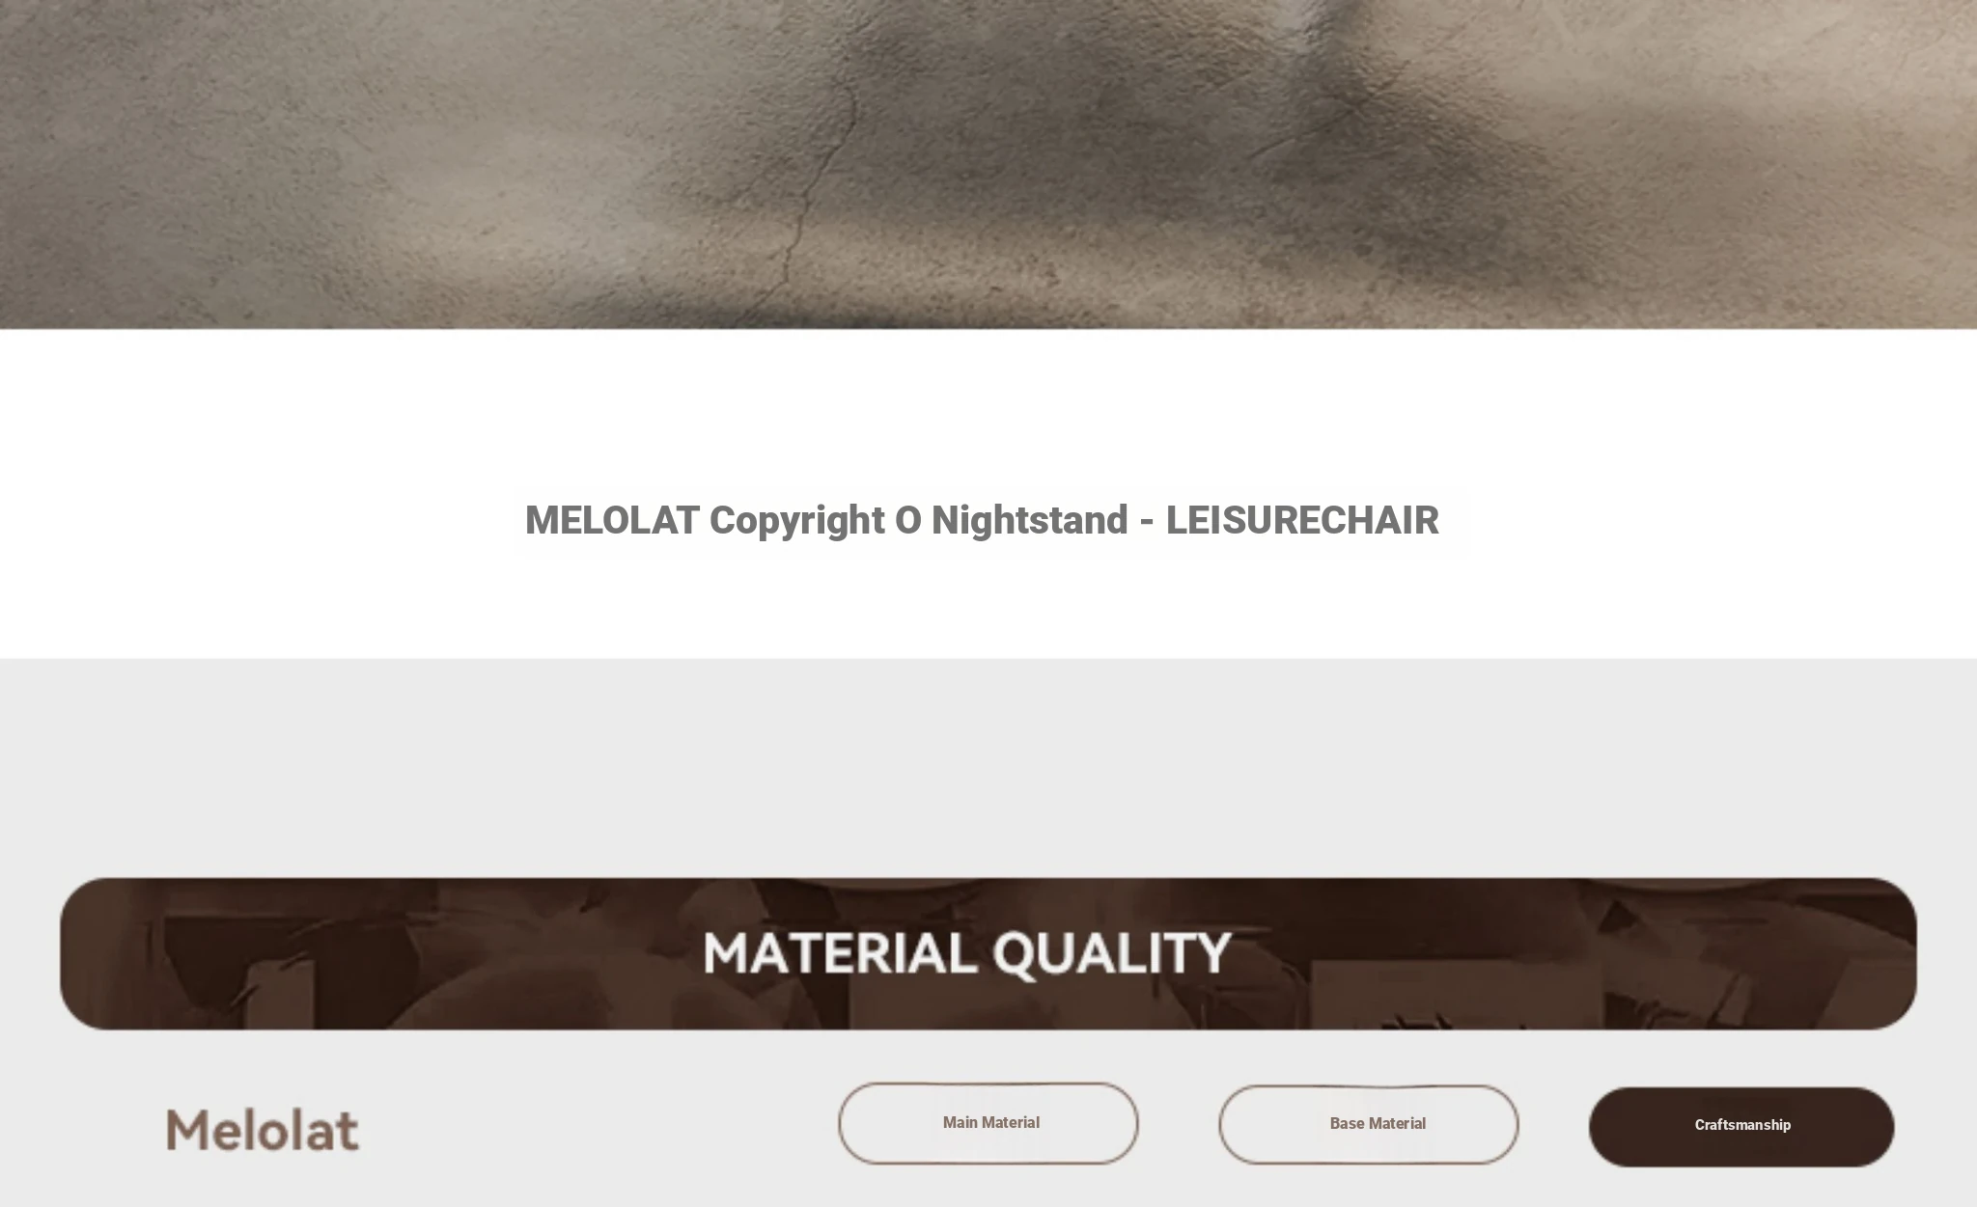The width and height of the screenshot is (1977, 1207).
Task: Click the word LEISURECHAIR in heading
Action: point(1302,520)
